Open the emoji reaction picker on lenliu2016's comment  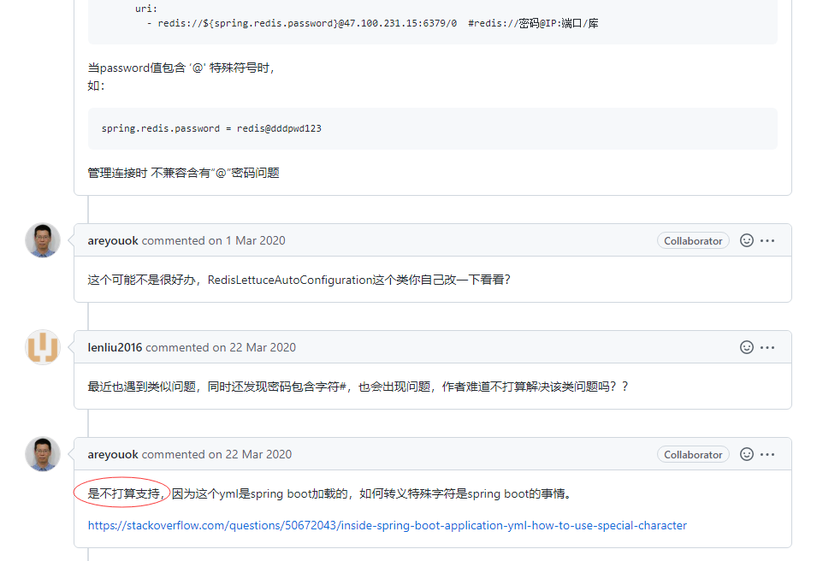pos(745,347)
